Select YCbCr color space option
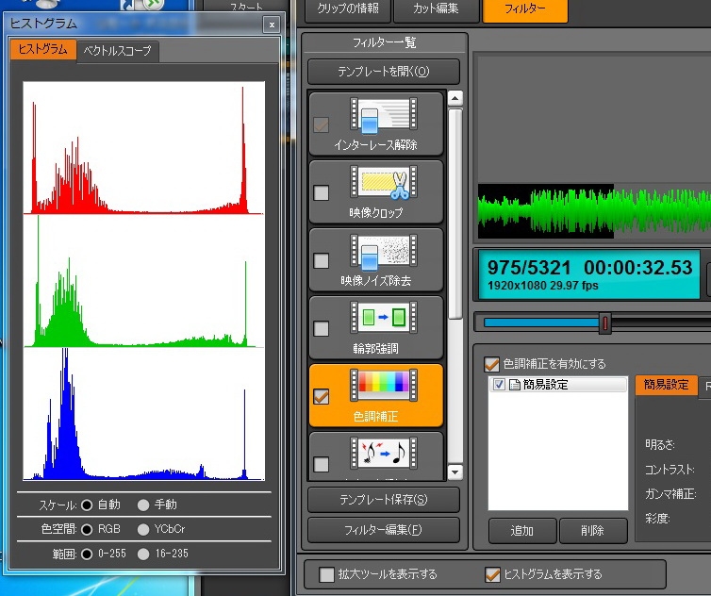This screenshot has width=711, height=596. [143, 529]
